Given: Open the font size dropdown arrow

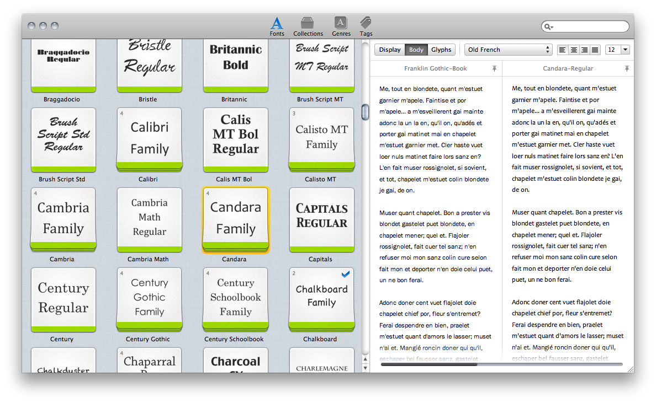Looking at the screenshot, I should click(x=625, y=50).
